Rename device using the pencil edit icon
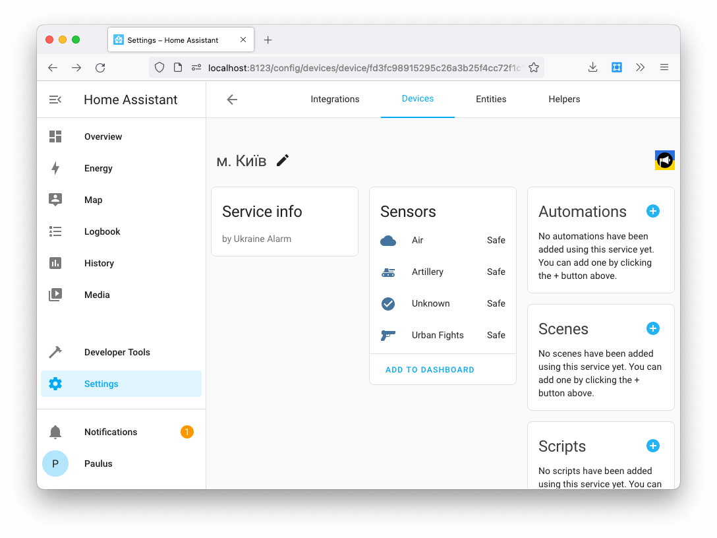This screenshot has height=538, width=717. coord(283,160)
